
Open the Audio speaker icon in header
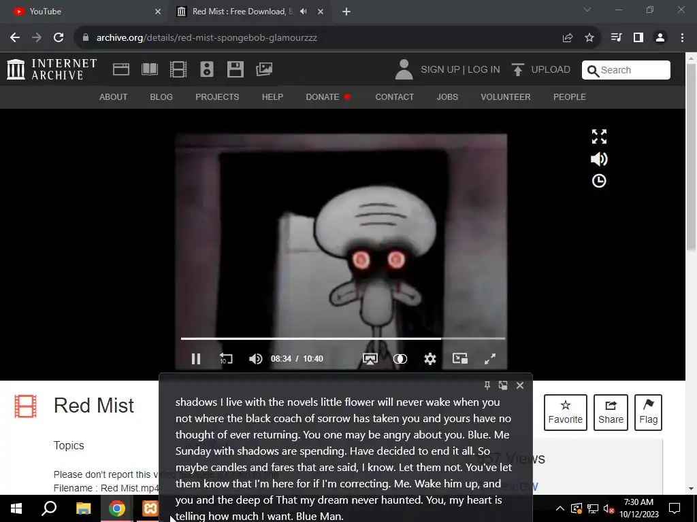click(x=207, y=69)
